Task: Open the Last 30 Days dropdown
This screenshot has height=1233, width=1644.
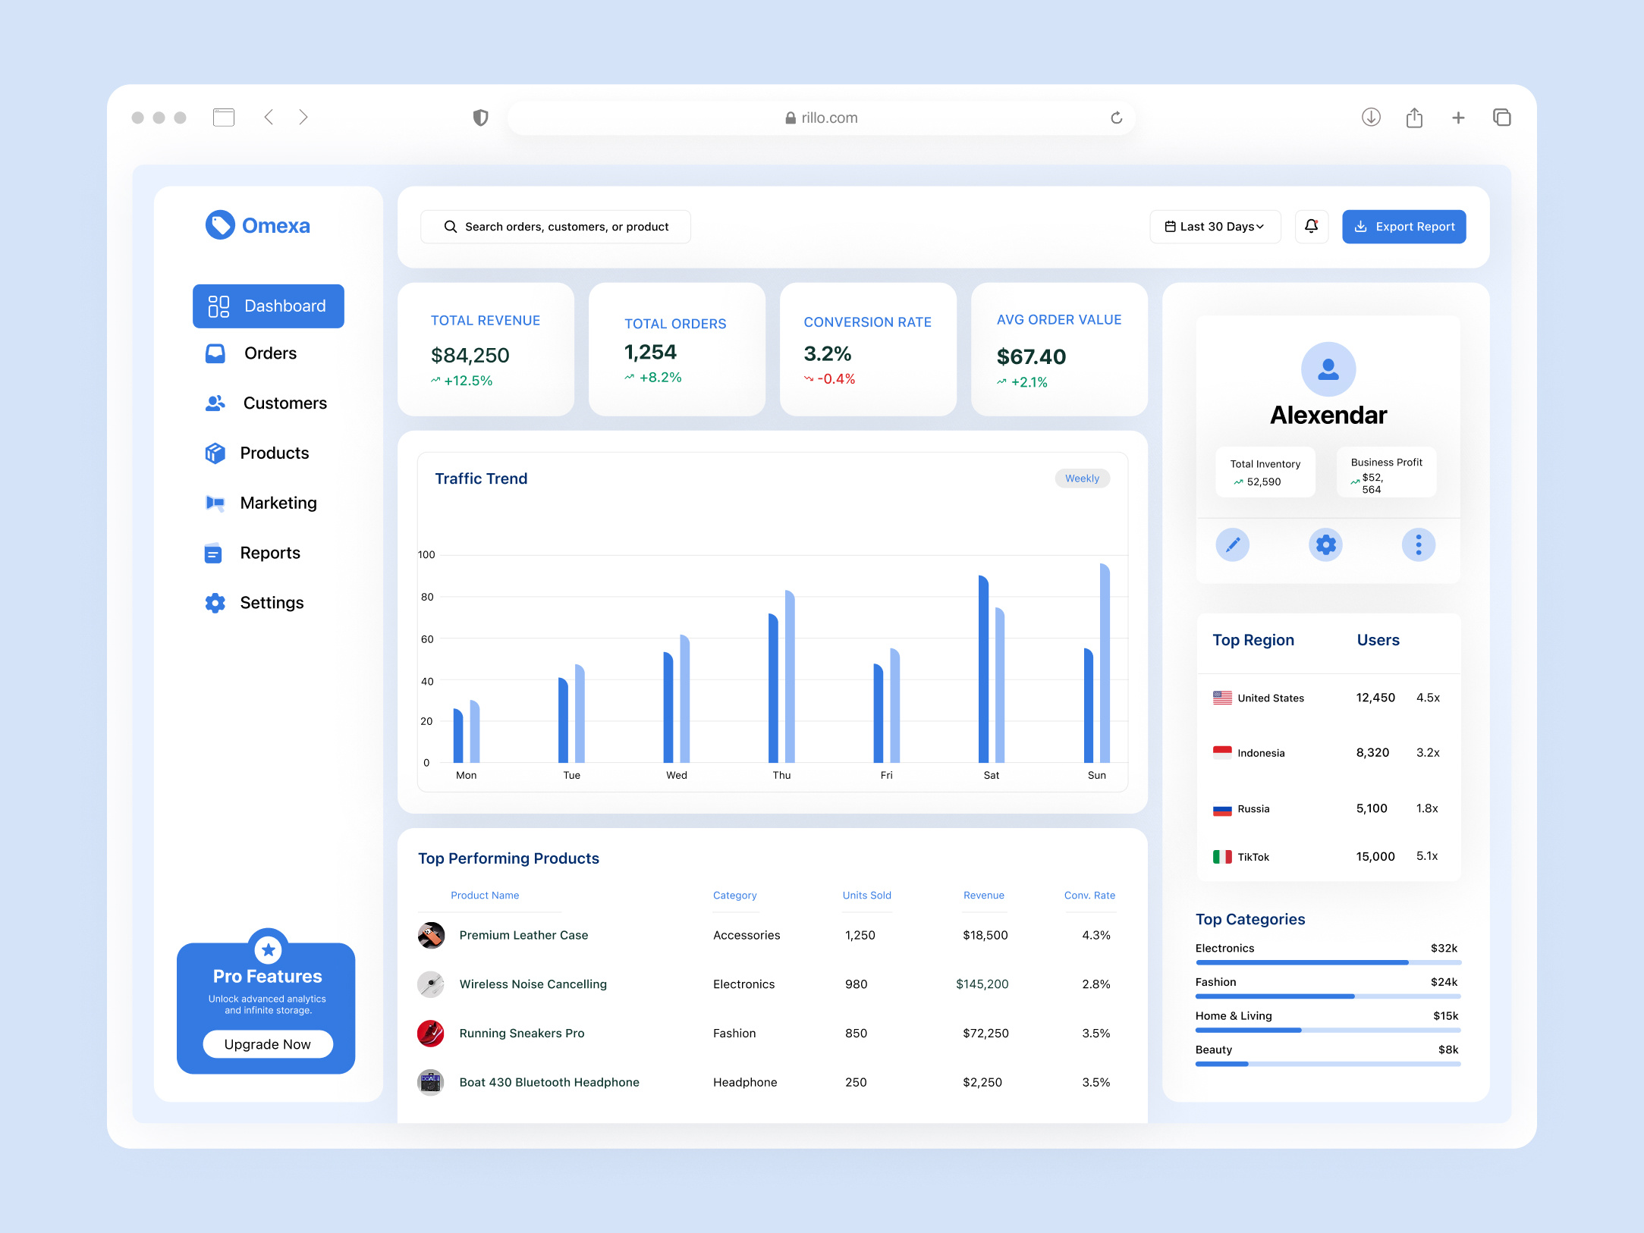Action: (1215, 226)
